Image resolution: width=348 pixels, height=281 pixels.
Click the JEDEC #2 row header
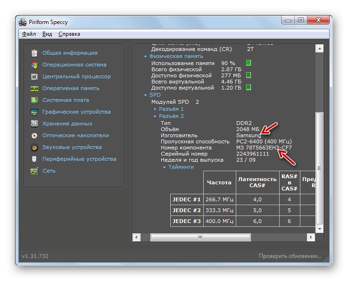pos(187,210)
